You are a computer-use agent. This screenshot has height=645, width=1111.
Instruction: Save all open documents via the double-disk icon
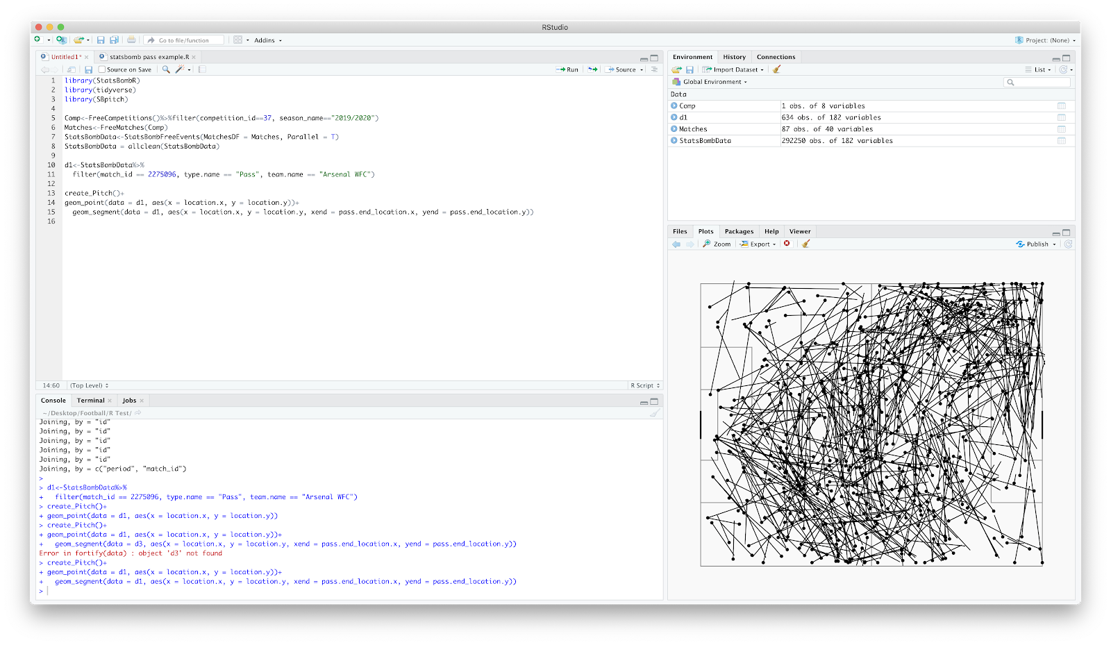click(114, 40)
